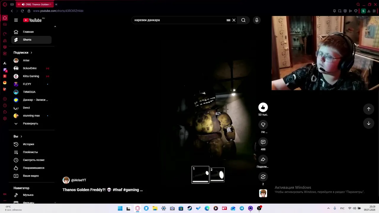Image resolution: width=379 pixels, height=213 pixels.
Task: Open the green Б profile extension
Action: click(x=363, y=11)
